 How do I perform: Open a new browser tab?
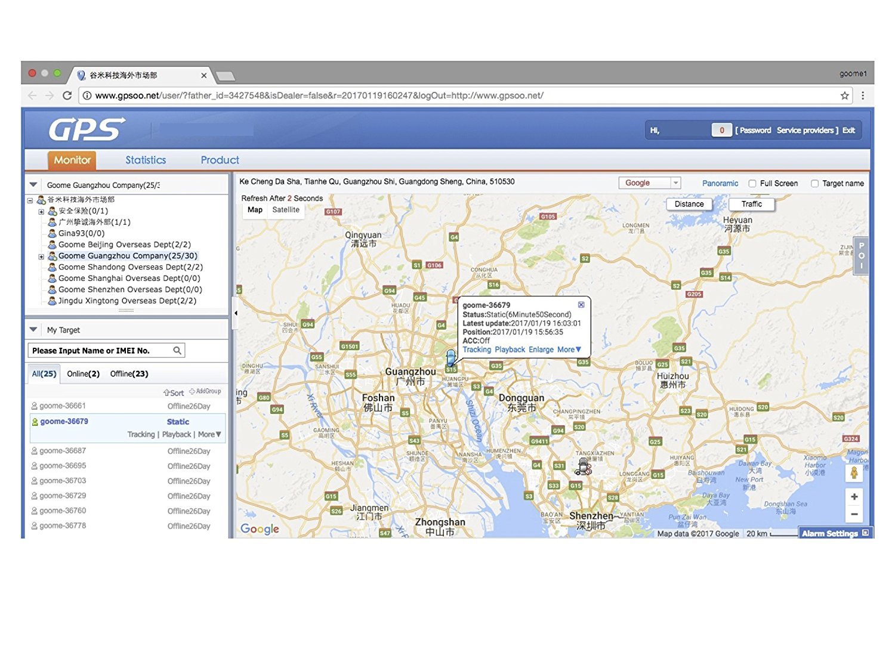pos(225,76)
